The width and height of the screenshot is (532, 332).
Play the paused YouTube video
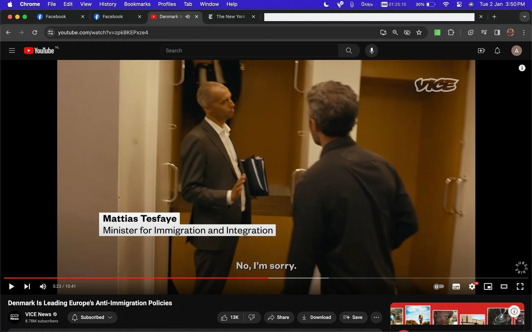click(11, 286)
